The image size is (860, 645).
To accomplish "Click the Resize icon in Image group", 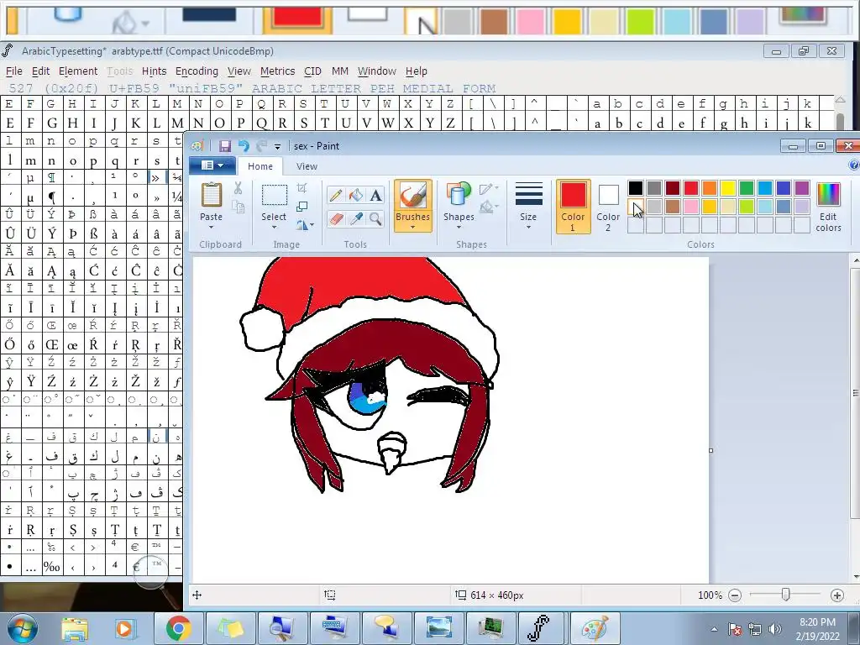I will (302, 207).
